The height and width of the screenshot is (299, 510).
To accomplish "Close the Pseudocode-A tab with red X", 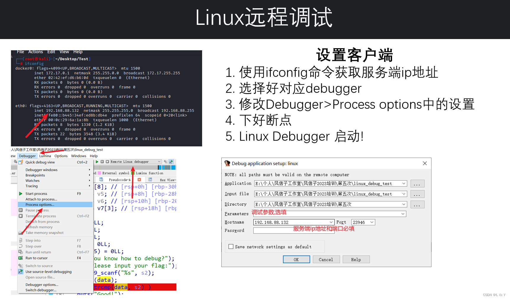I will click(139, 180).
